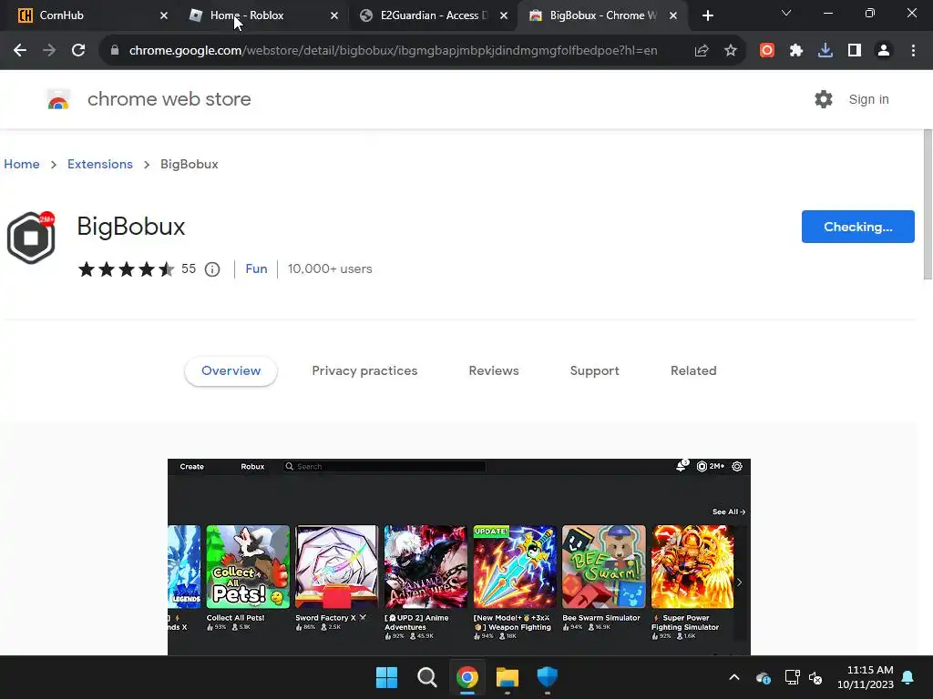Image resolution: width=933 pixels, height=699 pixels.
Task: Open the Extensions breadcrumb link
Action: [x=100, y=164]
